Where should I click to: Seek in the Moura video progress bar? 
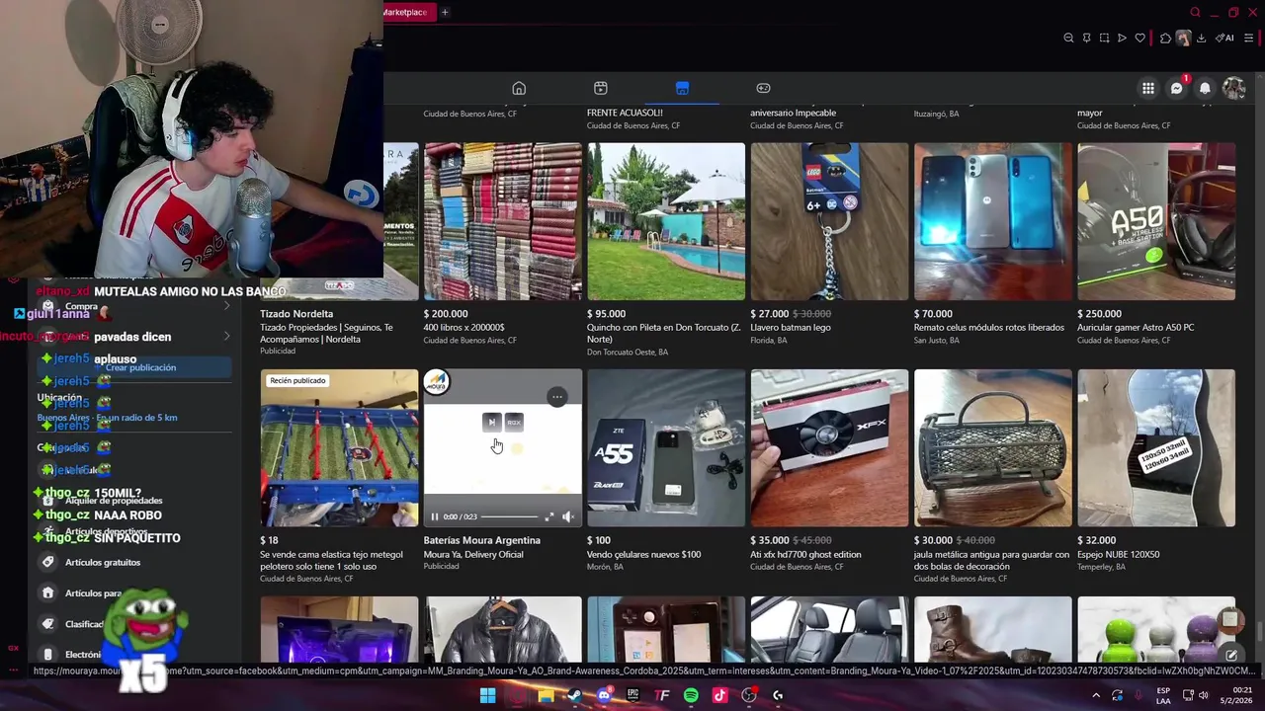pyautogui.click(x=510, y=516)
